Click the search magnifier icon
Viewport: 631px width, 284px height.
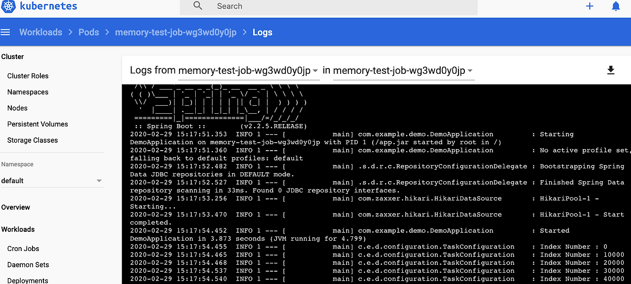pyautogui.click(x=198, y=6)
